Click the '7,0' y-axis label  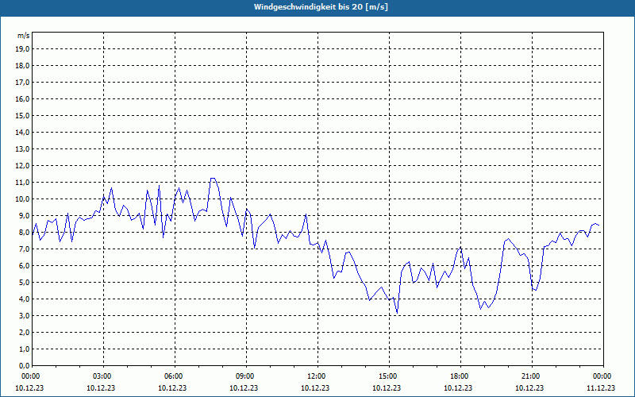(x=24, y=249)
